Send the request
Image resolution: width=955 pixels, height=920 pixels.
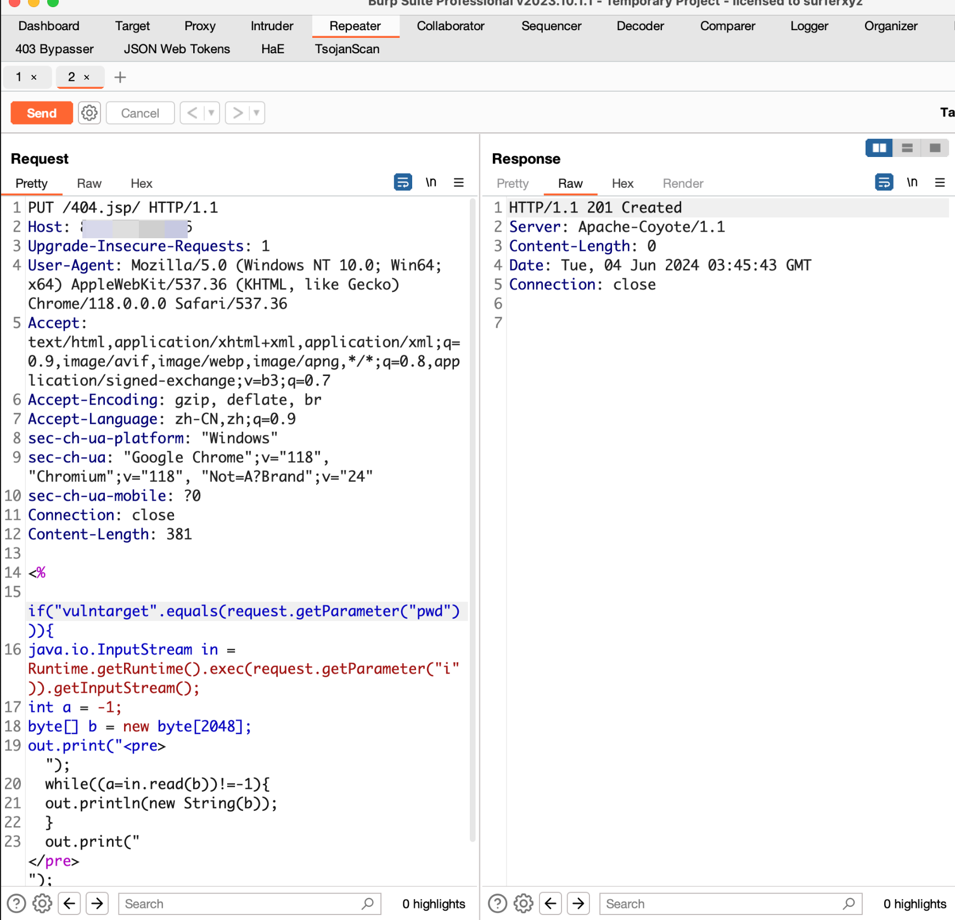(x=42, y=113)
